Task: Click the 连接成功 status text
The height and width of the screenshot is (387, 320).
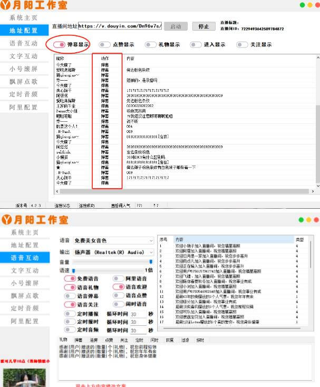Action: pyautogui.click(x=86, y=205)
